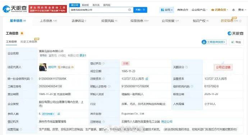Switch to the 查公司 search tab

click(x=74, y=5)
